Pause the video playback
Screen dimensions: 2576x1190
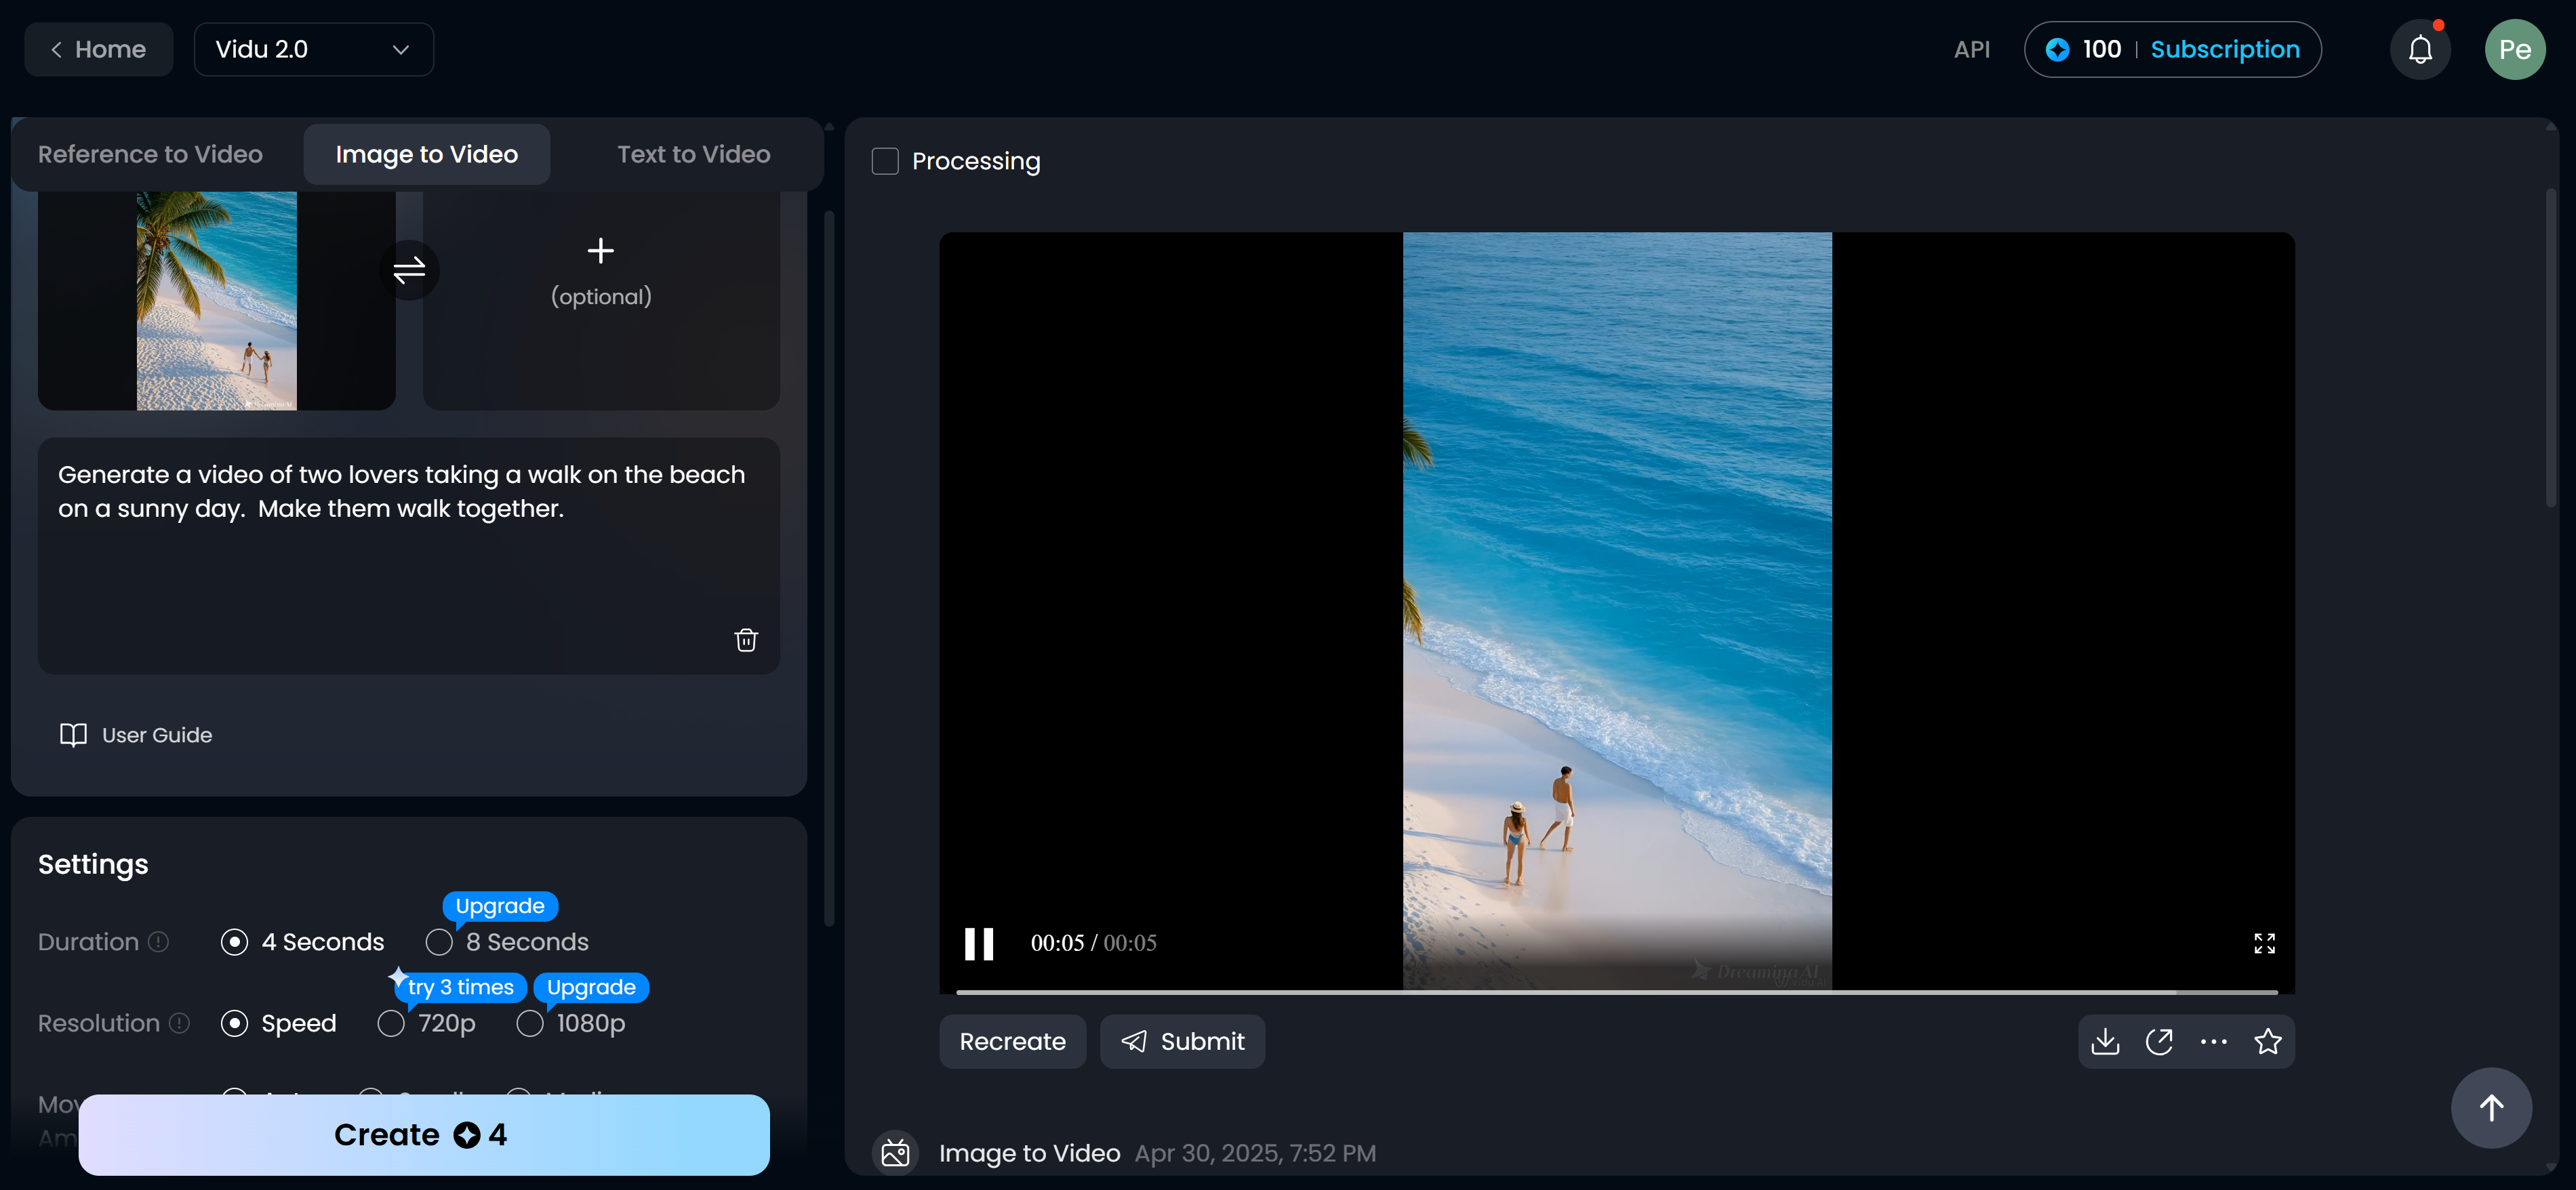pos(978,942)
